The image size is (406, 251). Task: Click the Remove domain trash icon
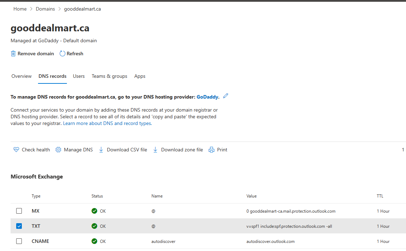13,54
